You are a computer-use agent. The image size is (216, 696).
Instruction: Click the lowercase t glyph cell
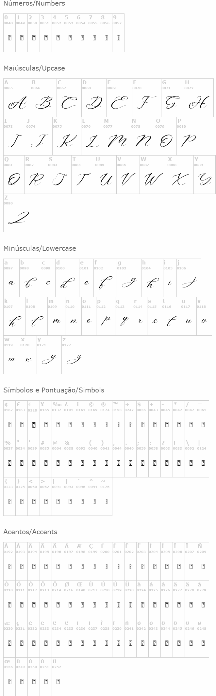(x=171, y=321)
